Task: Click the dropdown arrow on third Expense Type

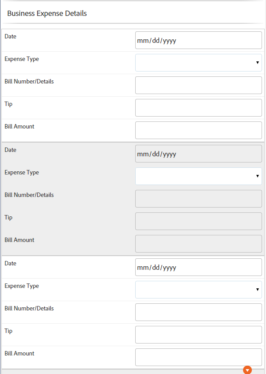Action: [x=258, y=289]
